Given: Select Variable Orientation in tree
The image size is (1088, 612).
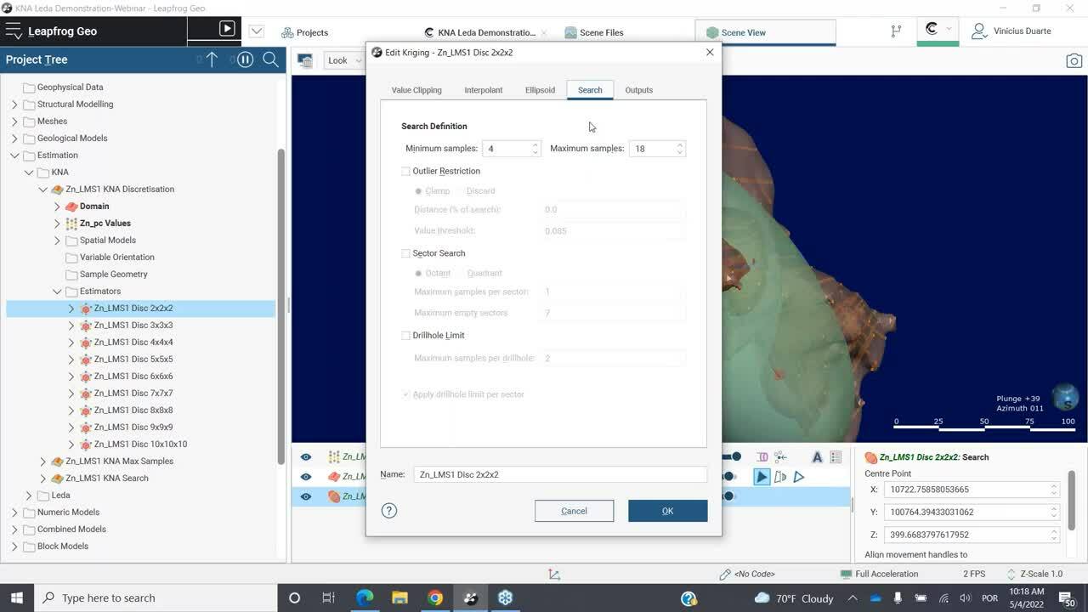Looking at the screenshot, I should (117, 258).
